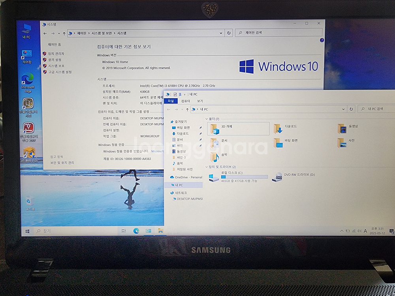The width and height of the screenshot is (395, 296).
Task: Open 한글과컴퓨터 한글 2007 desktop icon
Action: coord(29,132)
